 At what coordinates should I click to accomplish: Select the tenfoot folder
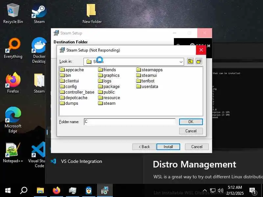(x=145, y=81)
